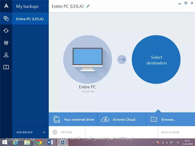This screenshot has height=146, width=195.
Task: Click the Entire PC source circle
Action: (x=87, y=59)
